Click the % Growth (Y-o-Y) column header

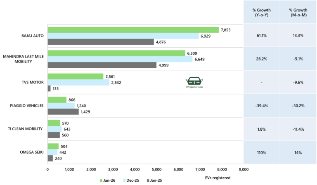[262, 12]
